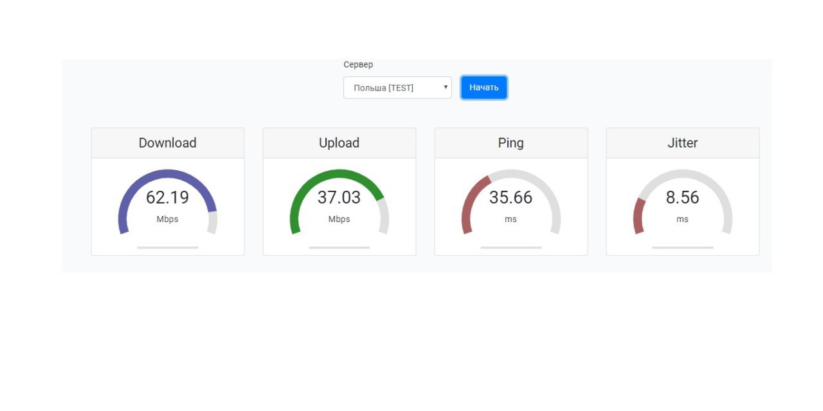Click the Mbps unit under 37.03
This screenshot has height=411, width=823.
pos(339,220)
